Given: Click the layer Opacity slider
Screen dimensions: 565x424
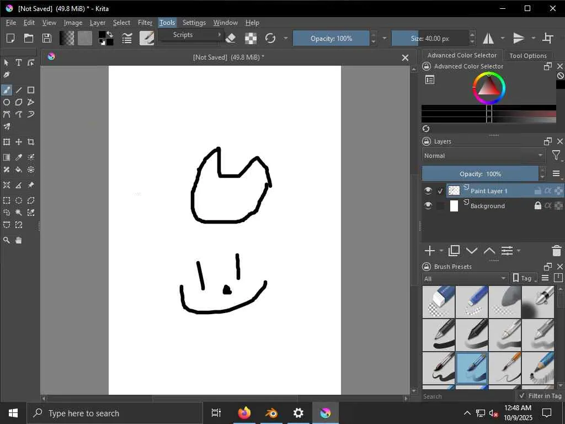Looking at the screenshot, I should point(480,174).
